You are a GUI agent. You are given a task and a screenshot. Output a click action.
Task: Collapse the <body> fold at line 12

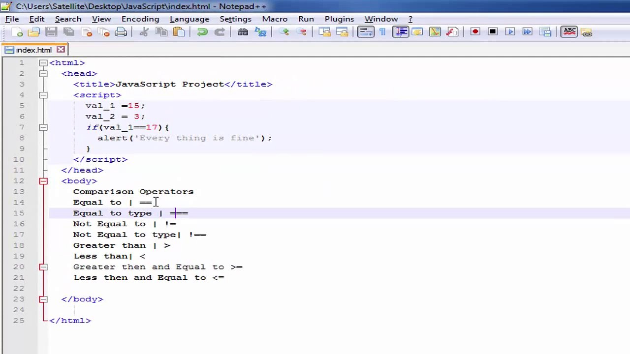click(x=43, y=181)
